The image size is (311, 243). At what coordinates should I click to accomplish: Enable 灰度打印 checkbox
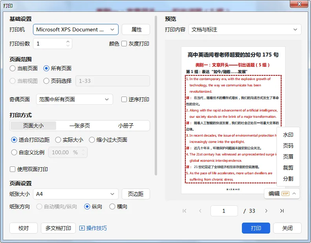(124, 44)
